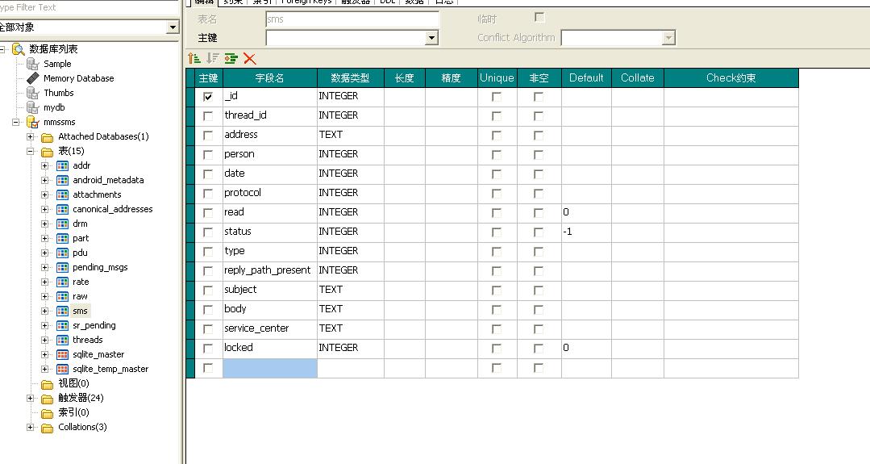Expand the sms table node
870x464 pixels.
pyautogui.click(x=45, y=311)
